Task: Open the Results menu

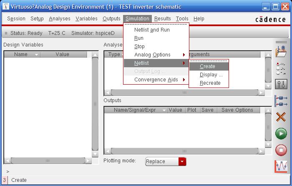Action: [x=162, y=19]
